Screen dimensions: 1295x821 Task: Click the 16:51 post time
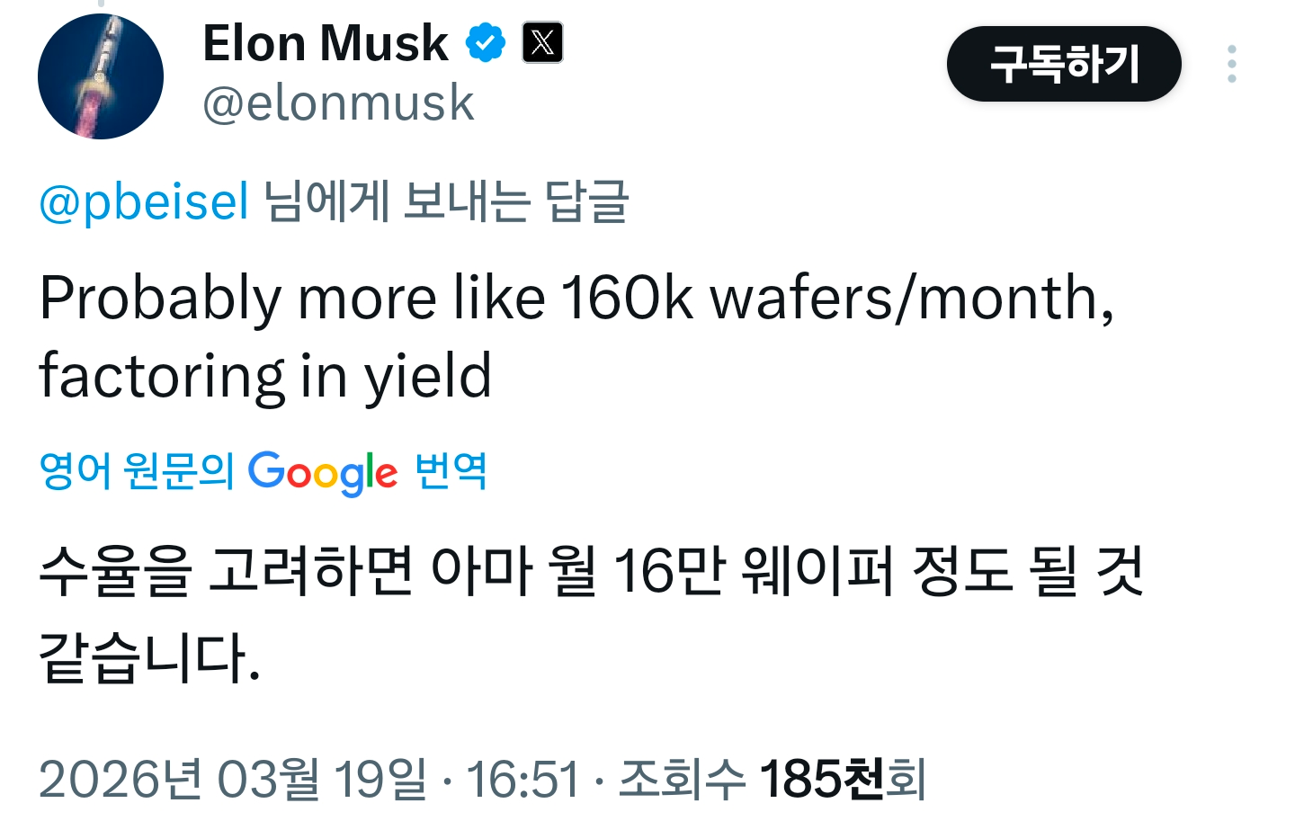click(522, 779)
